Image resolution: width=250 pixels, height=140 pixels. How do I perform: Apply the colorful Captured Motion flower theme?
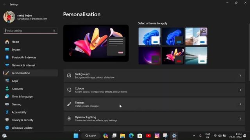(173, 55)
